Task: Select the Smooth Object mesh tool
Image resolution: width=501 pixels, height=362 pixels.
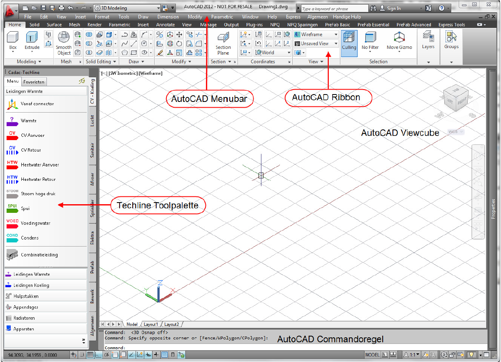Action: click(x=64, y=44)
